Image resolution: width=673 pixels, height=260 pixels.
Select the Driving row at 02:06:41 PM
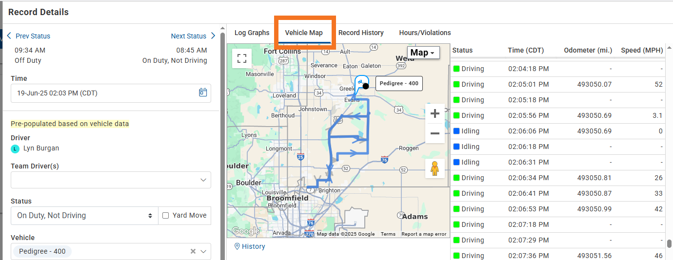click(558, 193)
